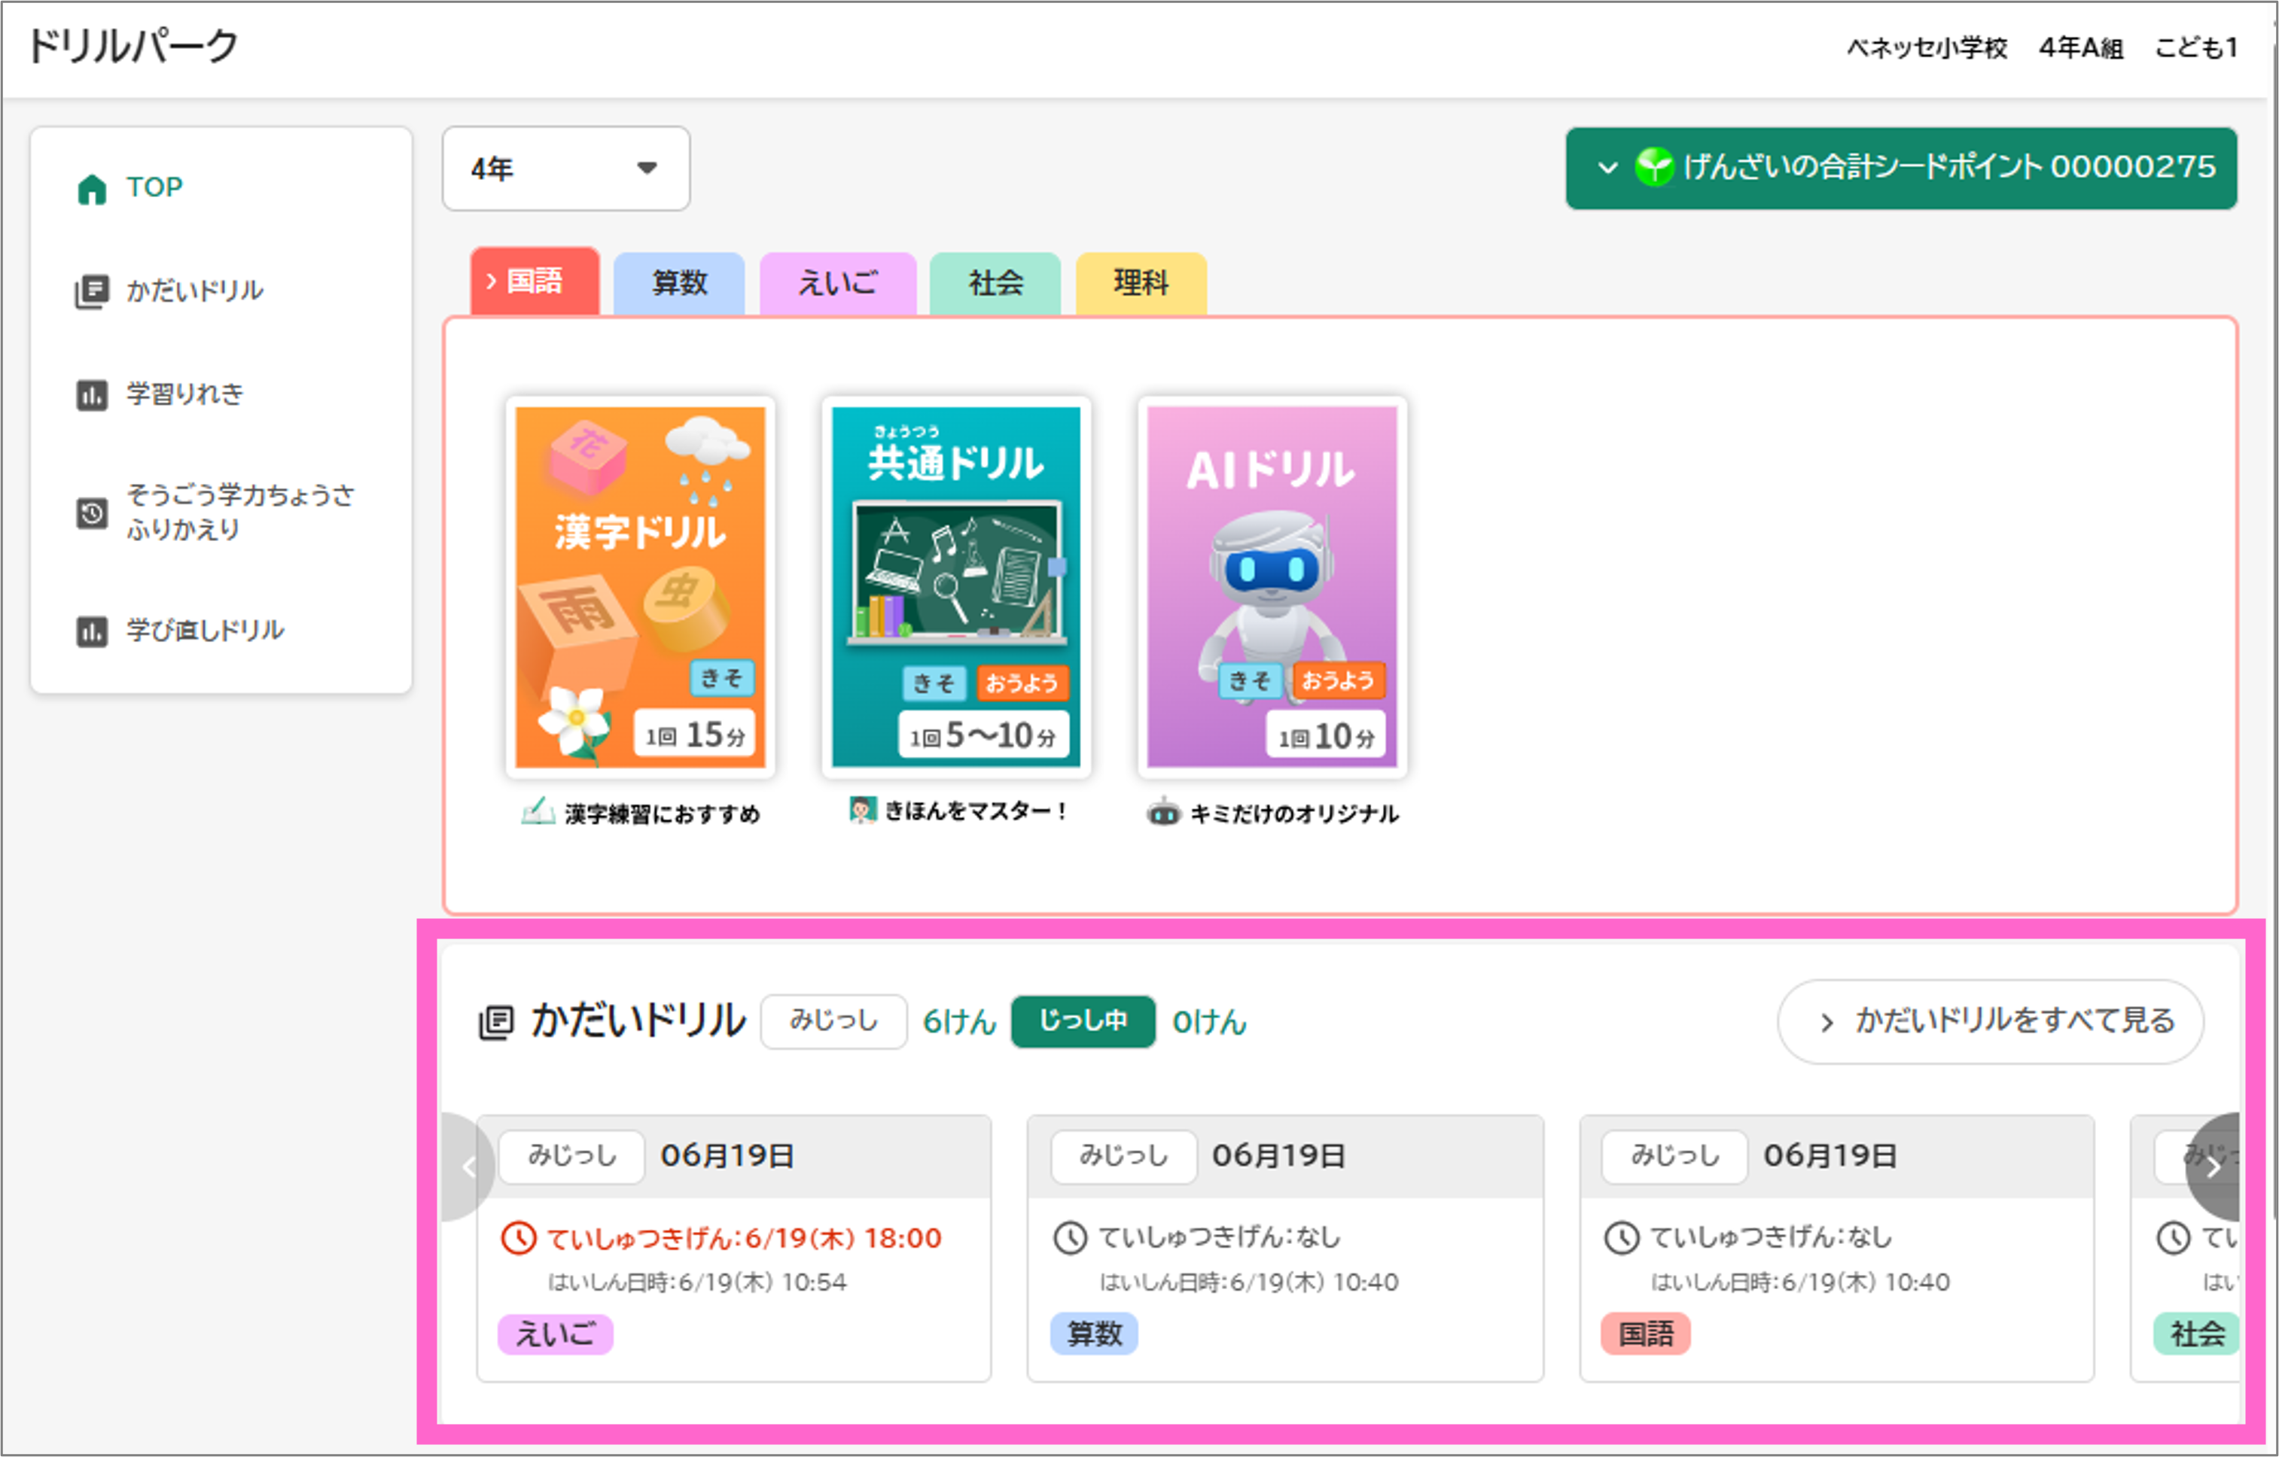Open the 共通ドリル thumbnail
2279x1457 pixels.
(x=956, y=588)
